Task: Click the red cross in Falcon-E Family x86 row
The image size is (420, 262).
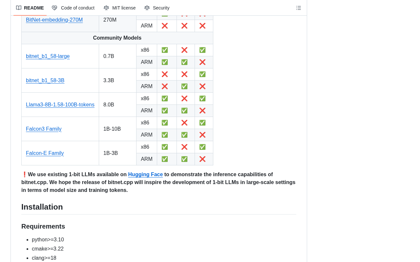Action: (184, 147)
